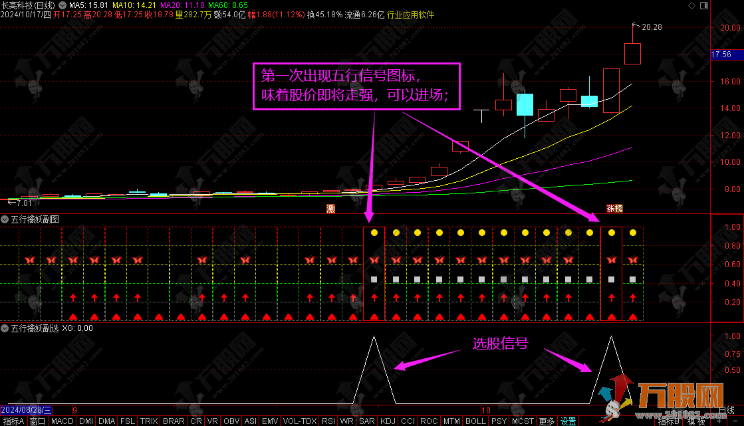744x426 pixels.
Task: Switch indicator to CCI
Action: (408, 421)
